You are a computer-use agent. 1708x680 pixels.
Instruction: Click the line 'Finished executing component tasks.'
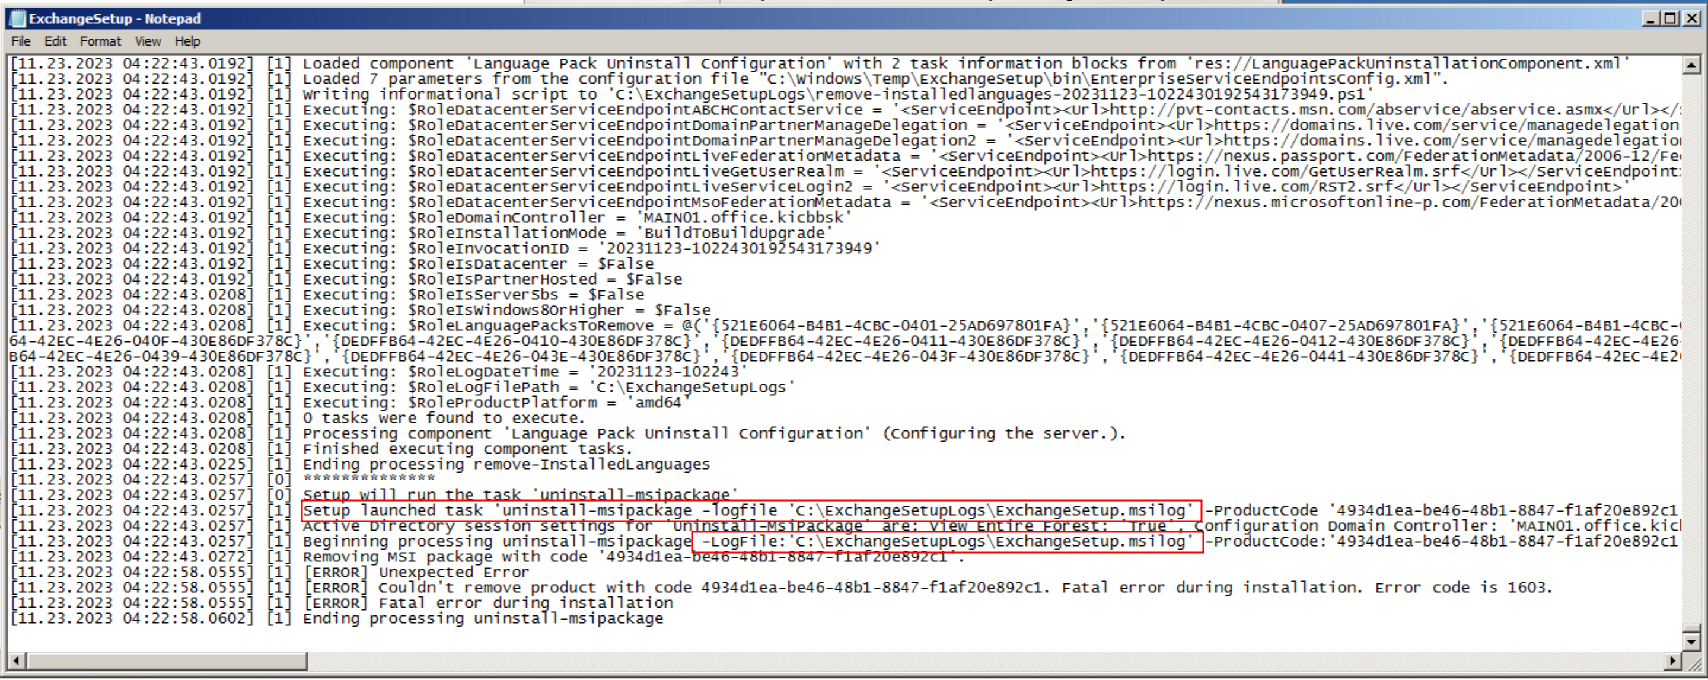coord(321,449)
